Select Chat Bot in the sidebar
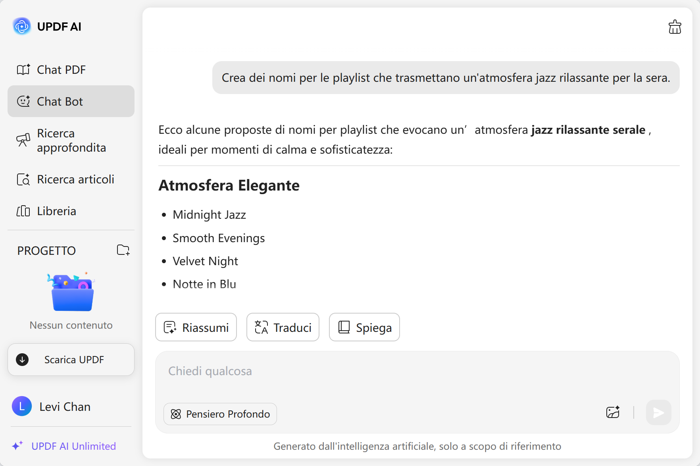700x466 pixels. click(x=60, y=102)
